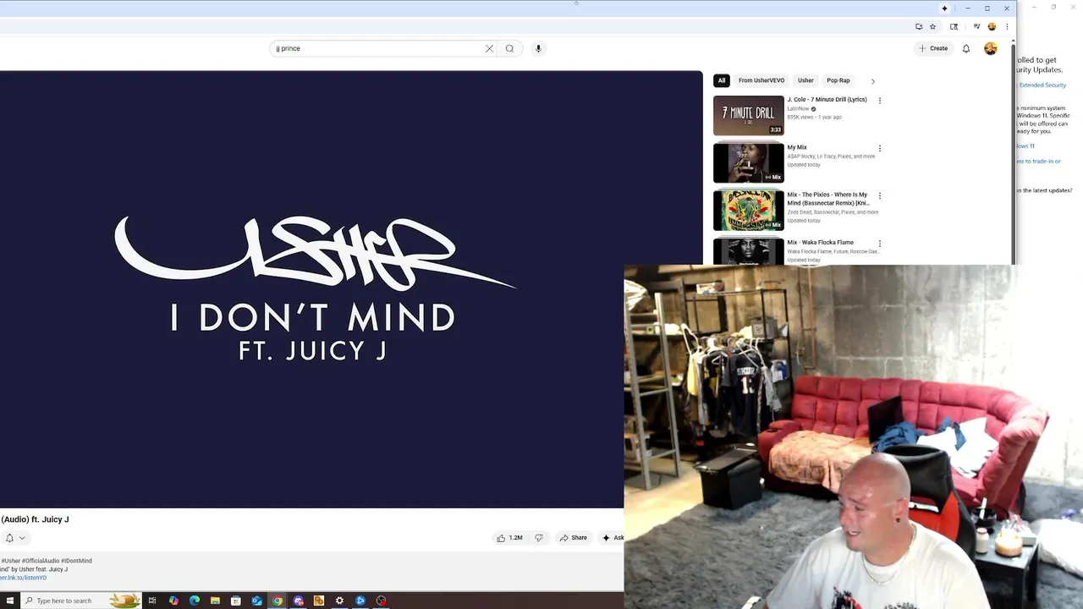This screenshot has height=609, width=1083.
Task: Open the YouTube account avatar menu
Action: (x=990, y=48)
